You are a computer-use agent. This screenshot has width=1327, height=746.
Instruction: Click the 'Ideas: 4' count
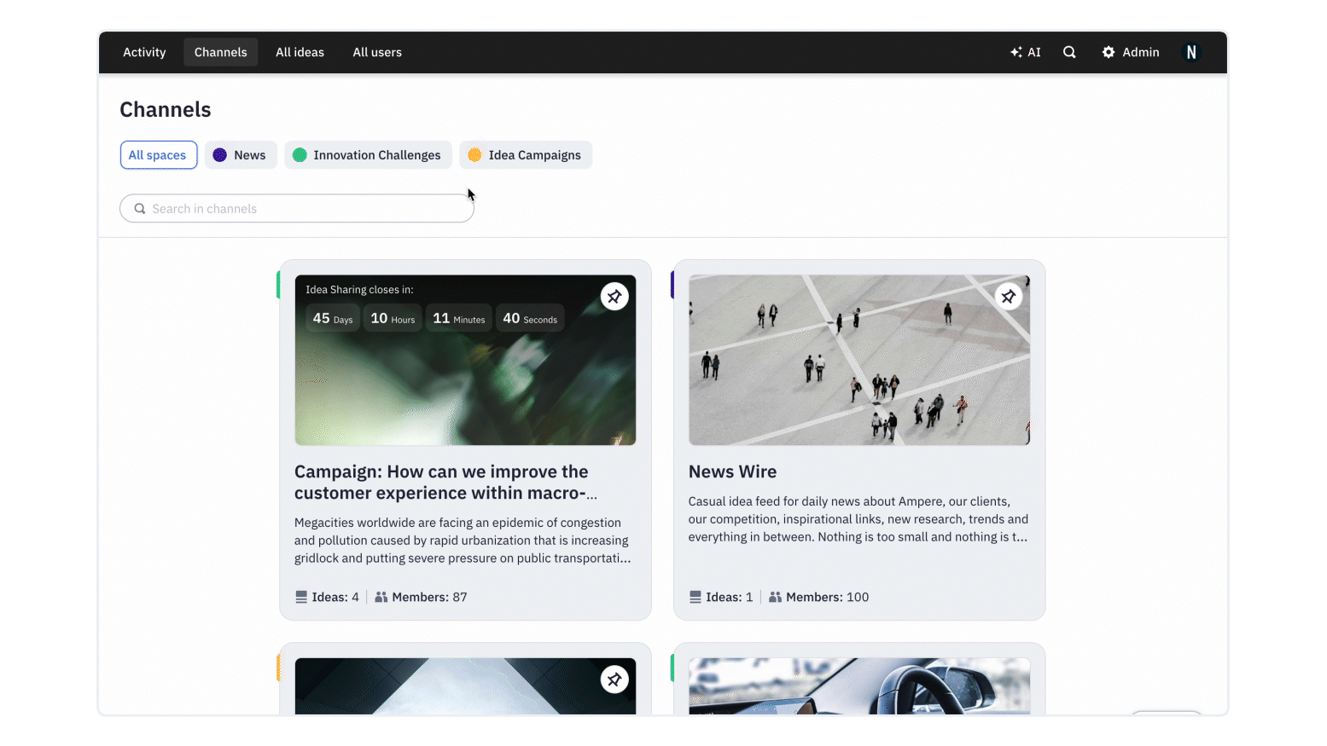coord(328,597)
